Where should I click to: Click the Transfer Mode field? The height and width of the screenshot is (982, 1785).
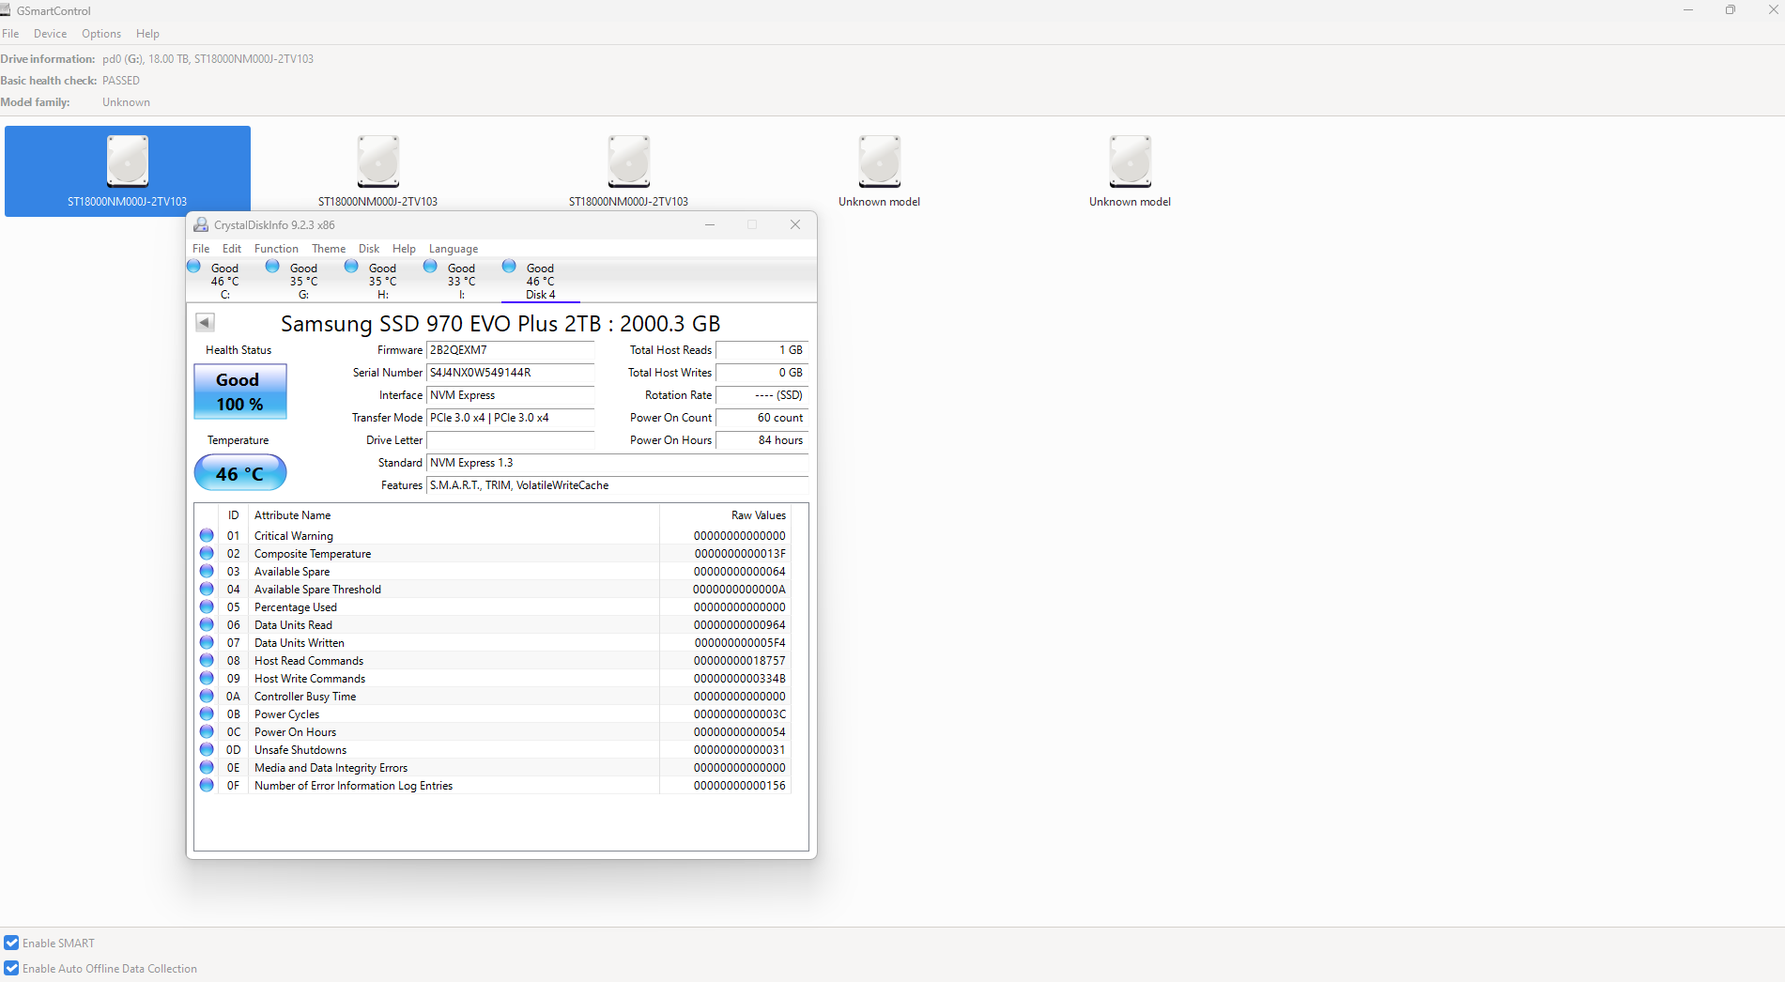[x=511, y=418]
